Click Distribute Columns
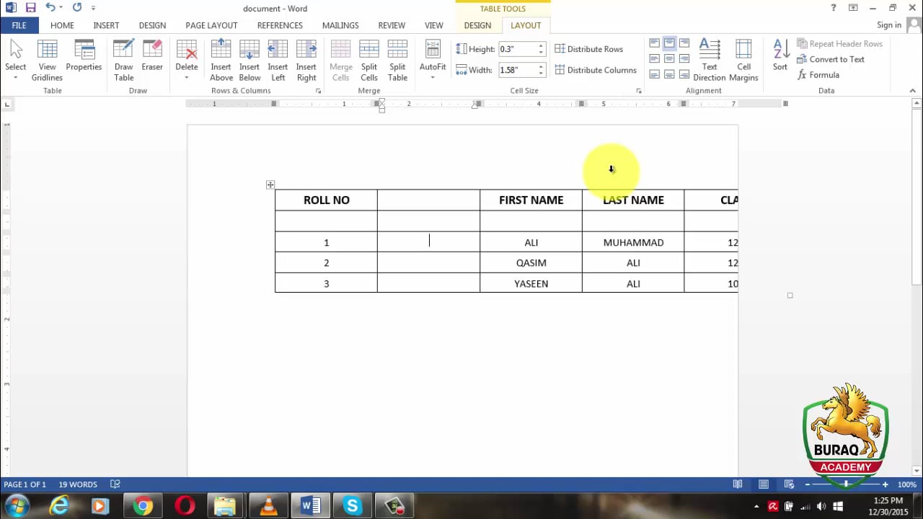This screenshot has height=519, width=923. tap(596, 70)
